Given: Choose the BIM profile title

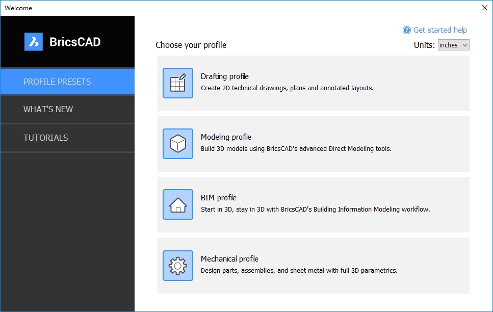Looking at the screenshot, I should 219,198.
